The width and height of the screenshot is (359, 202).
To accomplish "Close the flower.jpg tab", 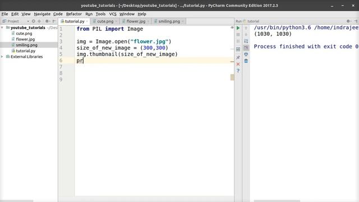I will click(x=148, y=21).
